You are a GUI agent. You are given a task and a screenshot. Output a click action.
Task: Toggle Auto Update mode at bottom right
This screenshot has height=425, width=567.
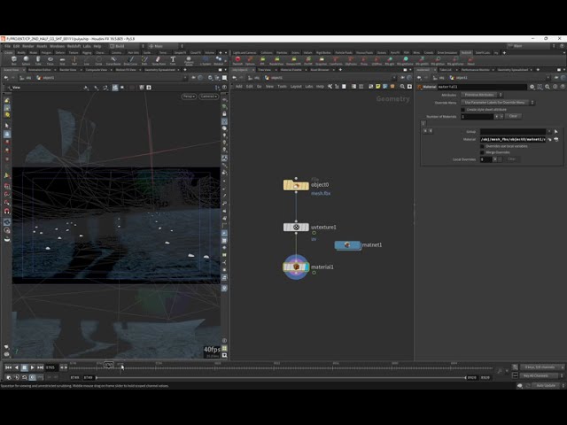(x=546, y=386)
